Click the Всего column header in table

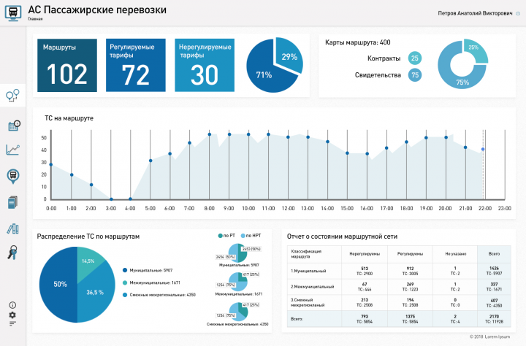coord(494,254)
